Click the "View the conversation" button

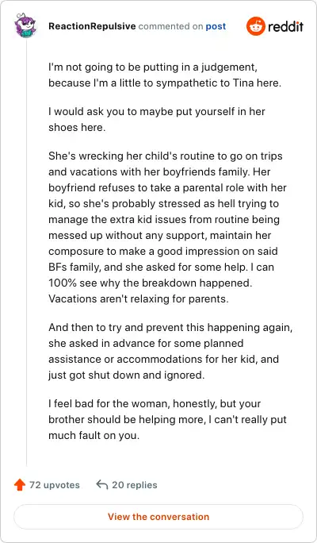(158, 517)
